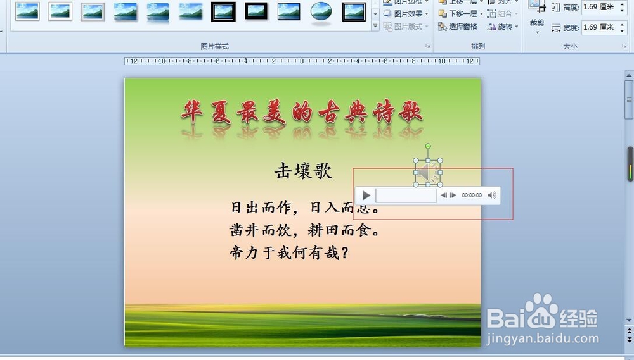Expand the full picture styles gallery
The height and width of the screenshot is (360, 634).
(x=375, y=26)
